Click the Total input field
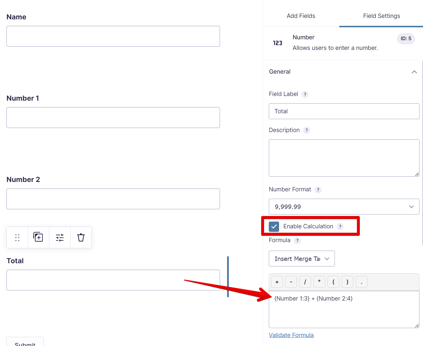The image size is (423, 346). point(113,280)
